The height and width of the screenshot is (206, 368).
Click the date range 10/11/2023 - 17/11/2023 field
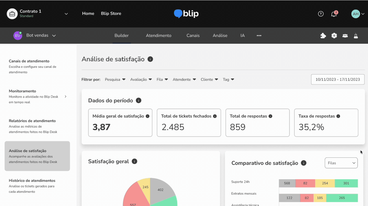338,79
